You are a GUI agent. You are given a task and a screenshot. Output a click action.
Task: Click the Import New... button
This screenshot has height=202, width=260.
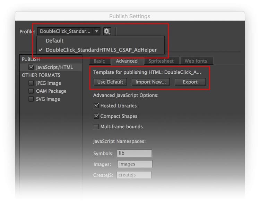(x=150, y=82)
